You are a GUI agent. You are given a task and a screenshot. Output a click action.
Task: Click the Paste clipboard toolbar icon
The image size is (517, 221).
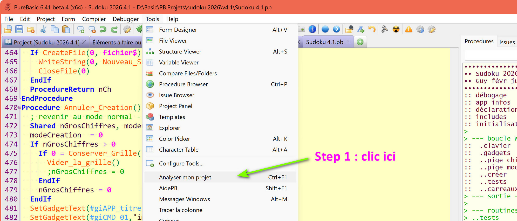66,30
